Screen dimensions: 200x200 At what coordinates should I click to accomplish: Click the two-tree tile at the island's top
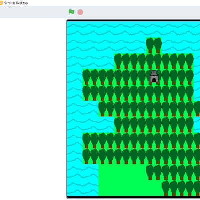click(x=154, y=45)
